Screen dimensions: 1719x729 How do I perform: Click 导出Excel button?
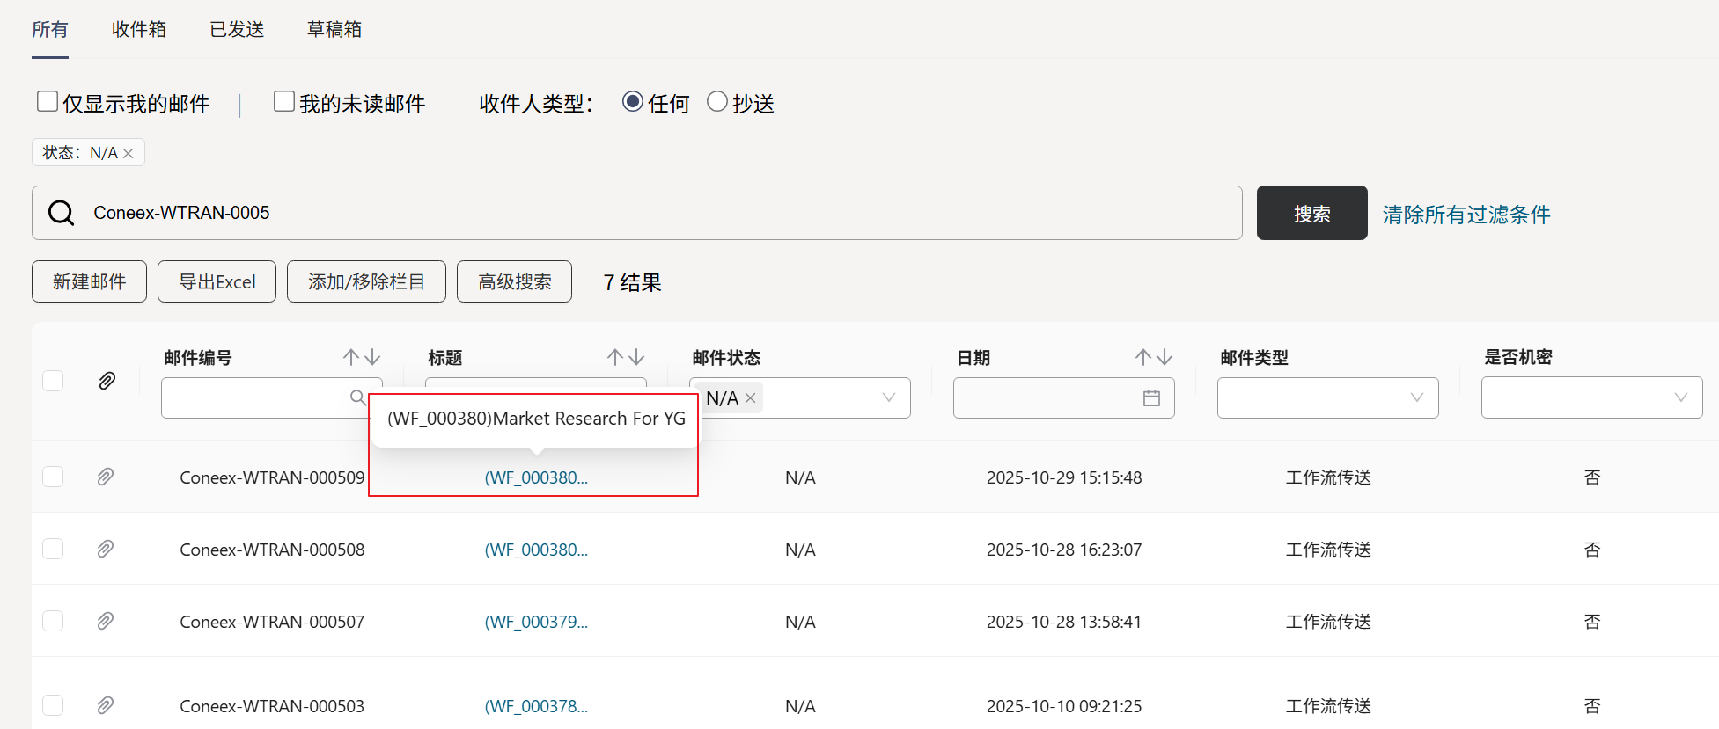pyautogui.click(x=217, y=281)
